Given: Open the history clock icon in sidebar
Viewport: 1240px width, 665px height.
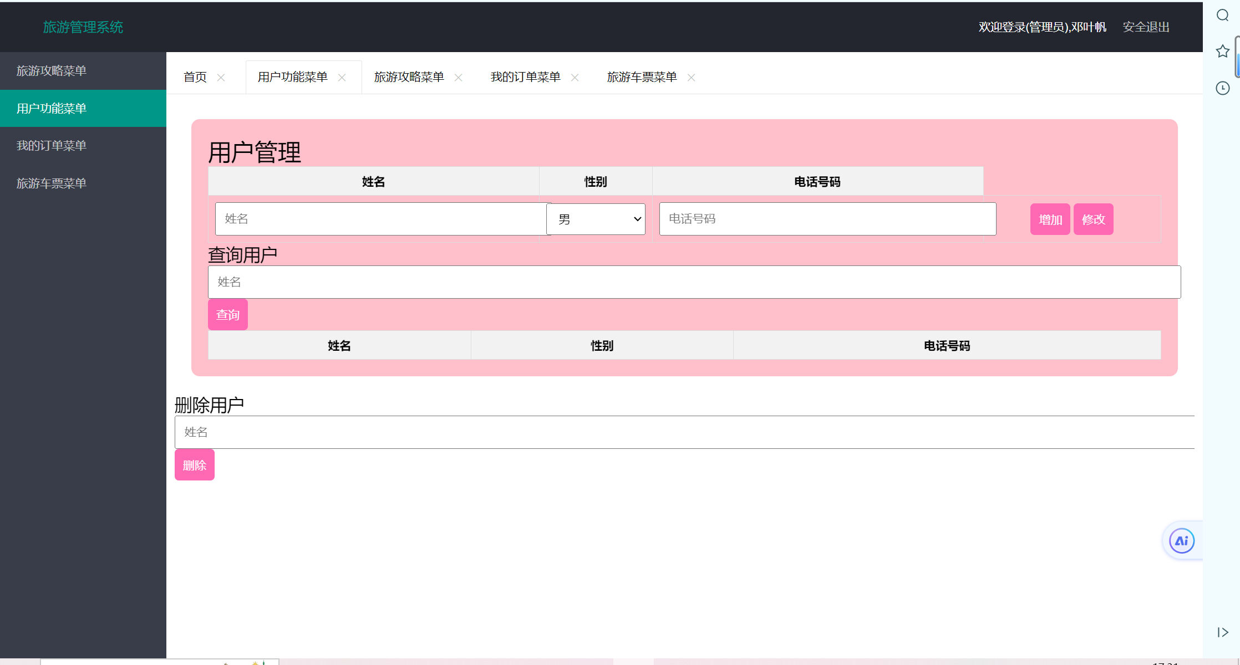Looking at the screenshot, I should coord(1223,88).
